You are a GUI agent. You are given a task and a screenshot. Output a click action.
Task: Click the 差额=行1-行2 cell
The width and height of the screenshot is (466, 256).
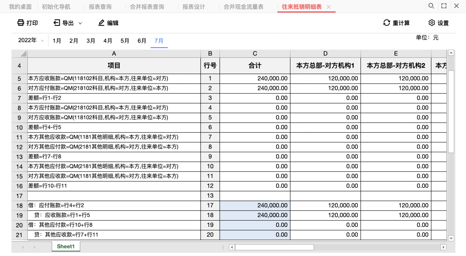pyautogui.click(x=114, y=98)
